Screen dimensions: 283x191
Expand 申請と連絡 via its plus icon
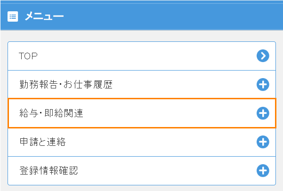[x=263, y=142]
